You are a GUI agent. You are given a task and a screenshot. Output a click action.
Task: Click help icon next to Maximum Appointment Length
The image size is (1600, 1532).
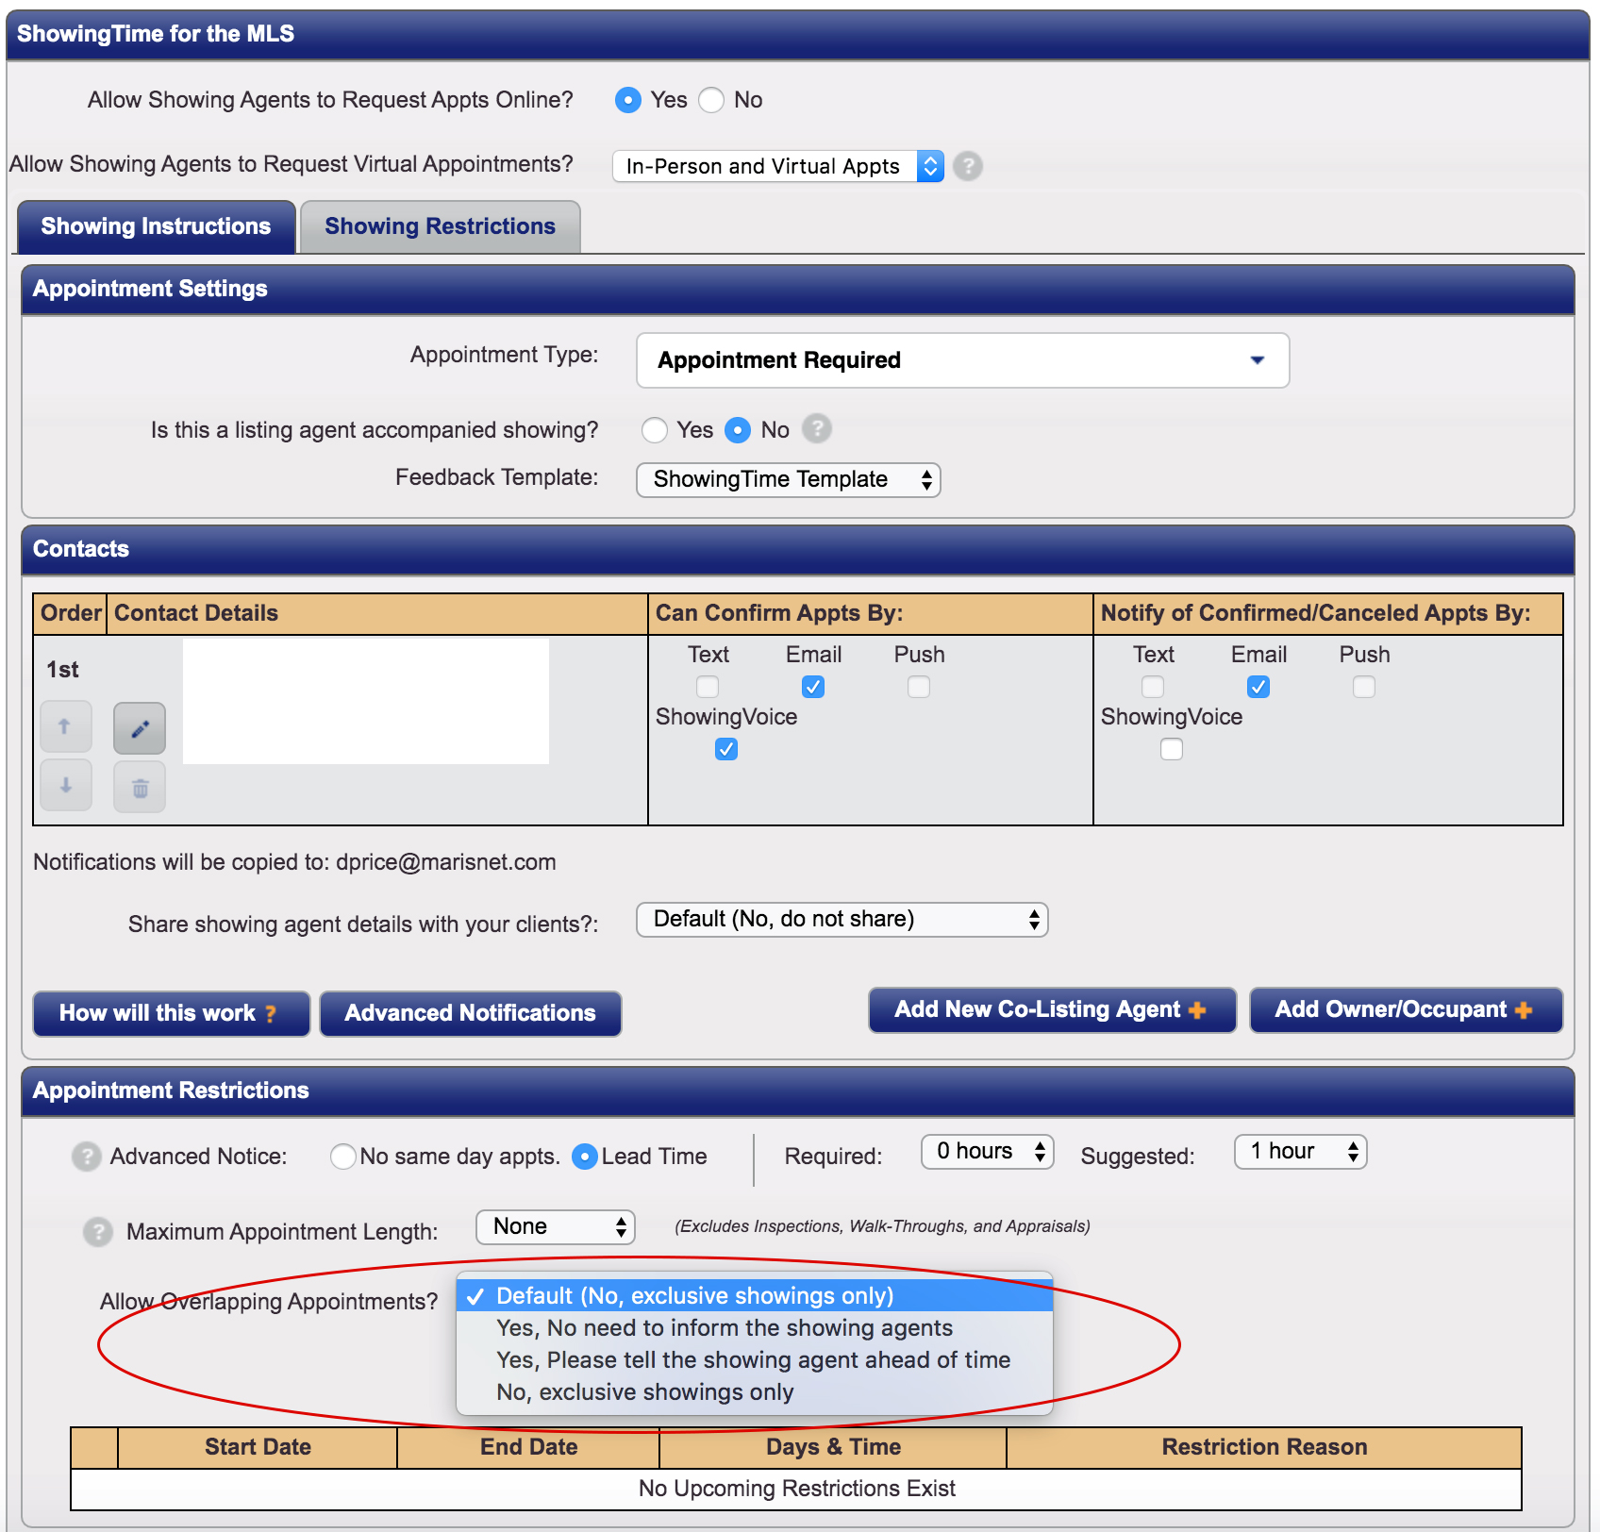tap(97, 1231)
